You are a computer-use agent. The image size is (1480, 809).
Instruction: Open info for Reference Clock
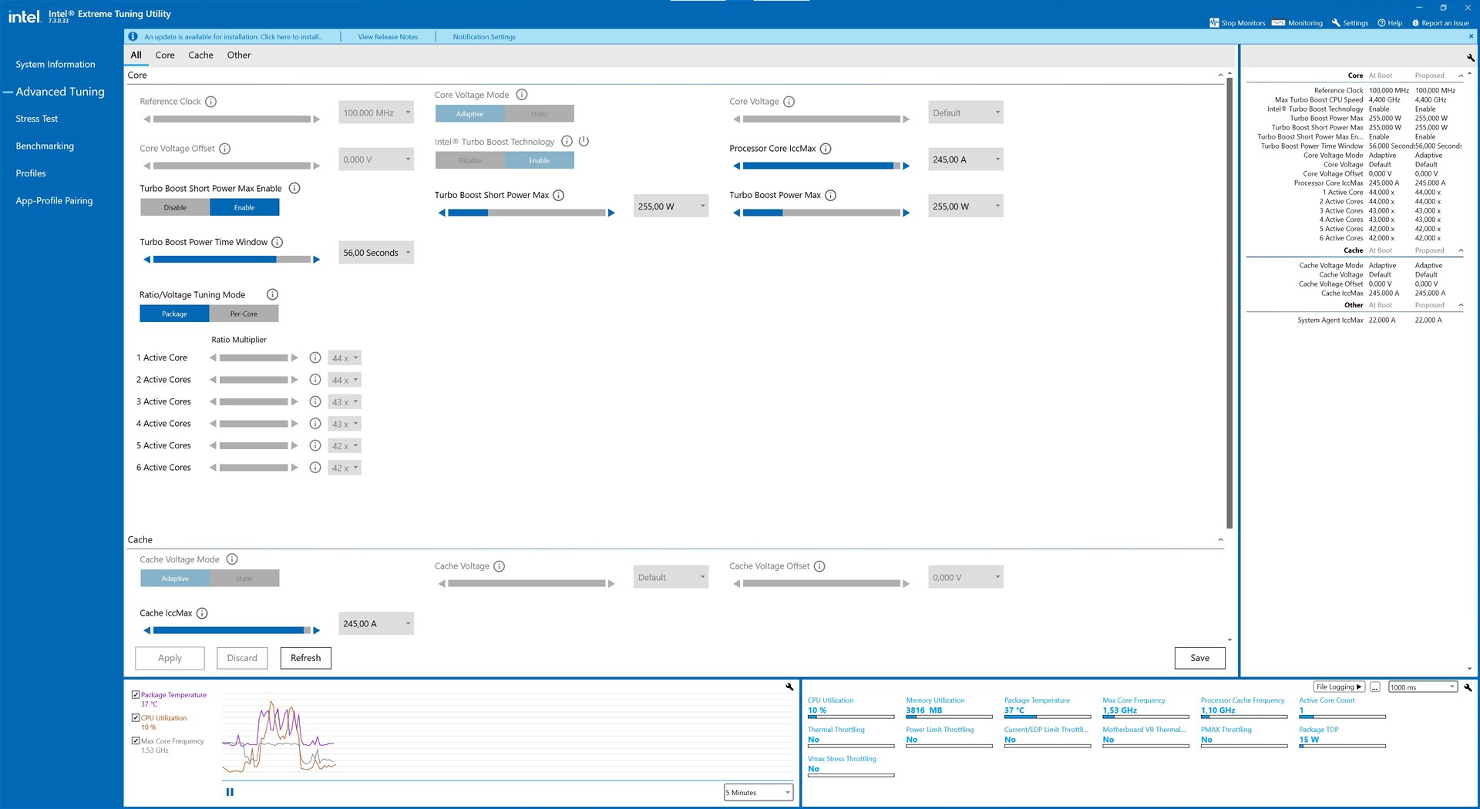[210, 102]
